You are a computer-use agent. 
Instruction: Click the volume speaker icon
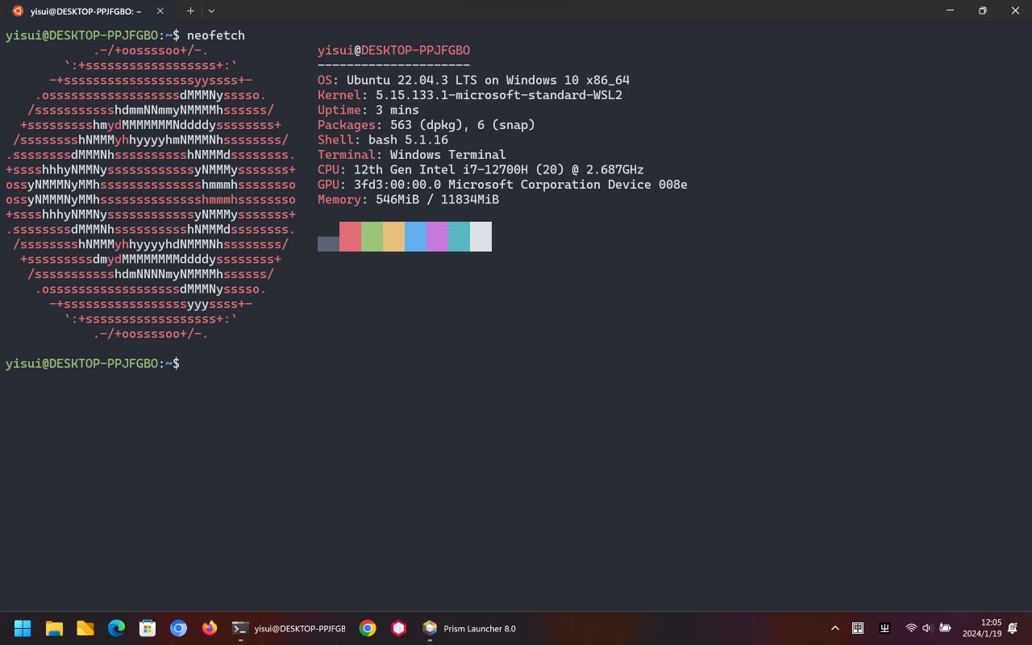927,628
